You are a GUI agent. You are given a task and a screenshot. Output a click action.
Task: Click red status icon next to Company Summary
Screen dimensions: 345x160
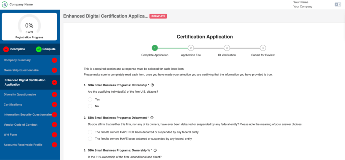click(54, 60)
